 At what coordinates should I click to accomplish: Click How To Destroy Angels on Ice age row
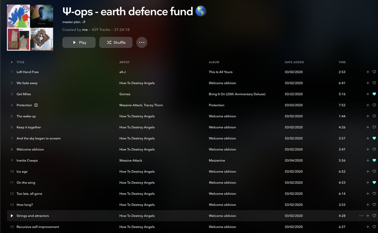coord(137,172)
